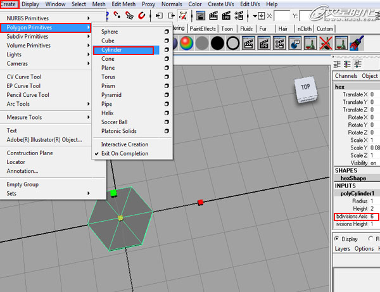Open the Create UVs menu

(x=221, y=4)
